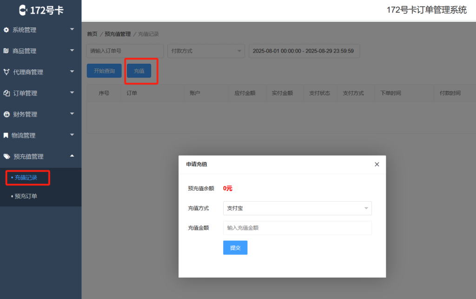Select 预充订单 submenu item
Image resolution: width=476 pixels, height=299 pixels.
(x=26, y=196)
